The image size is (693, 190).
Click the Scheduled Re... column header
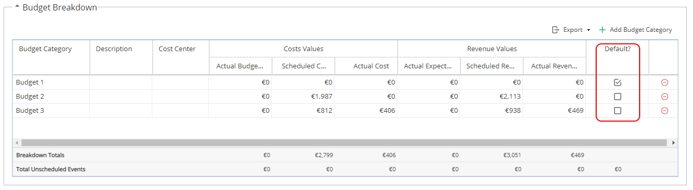pos(492,66)
